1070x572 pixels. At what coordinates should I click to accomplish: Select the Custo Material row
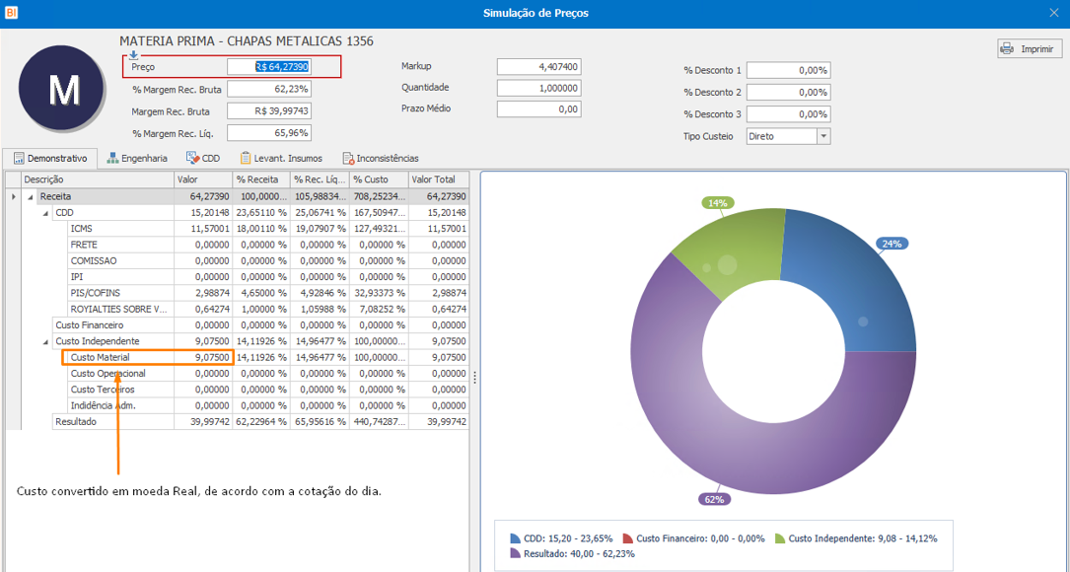tap(268, 357)
